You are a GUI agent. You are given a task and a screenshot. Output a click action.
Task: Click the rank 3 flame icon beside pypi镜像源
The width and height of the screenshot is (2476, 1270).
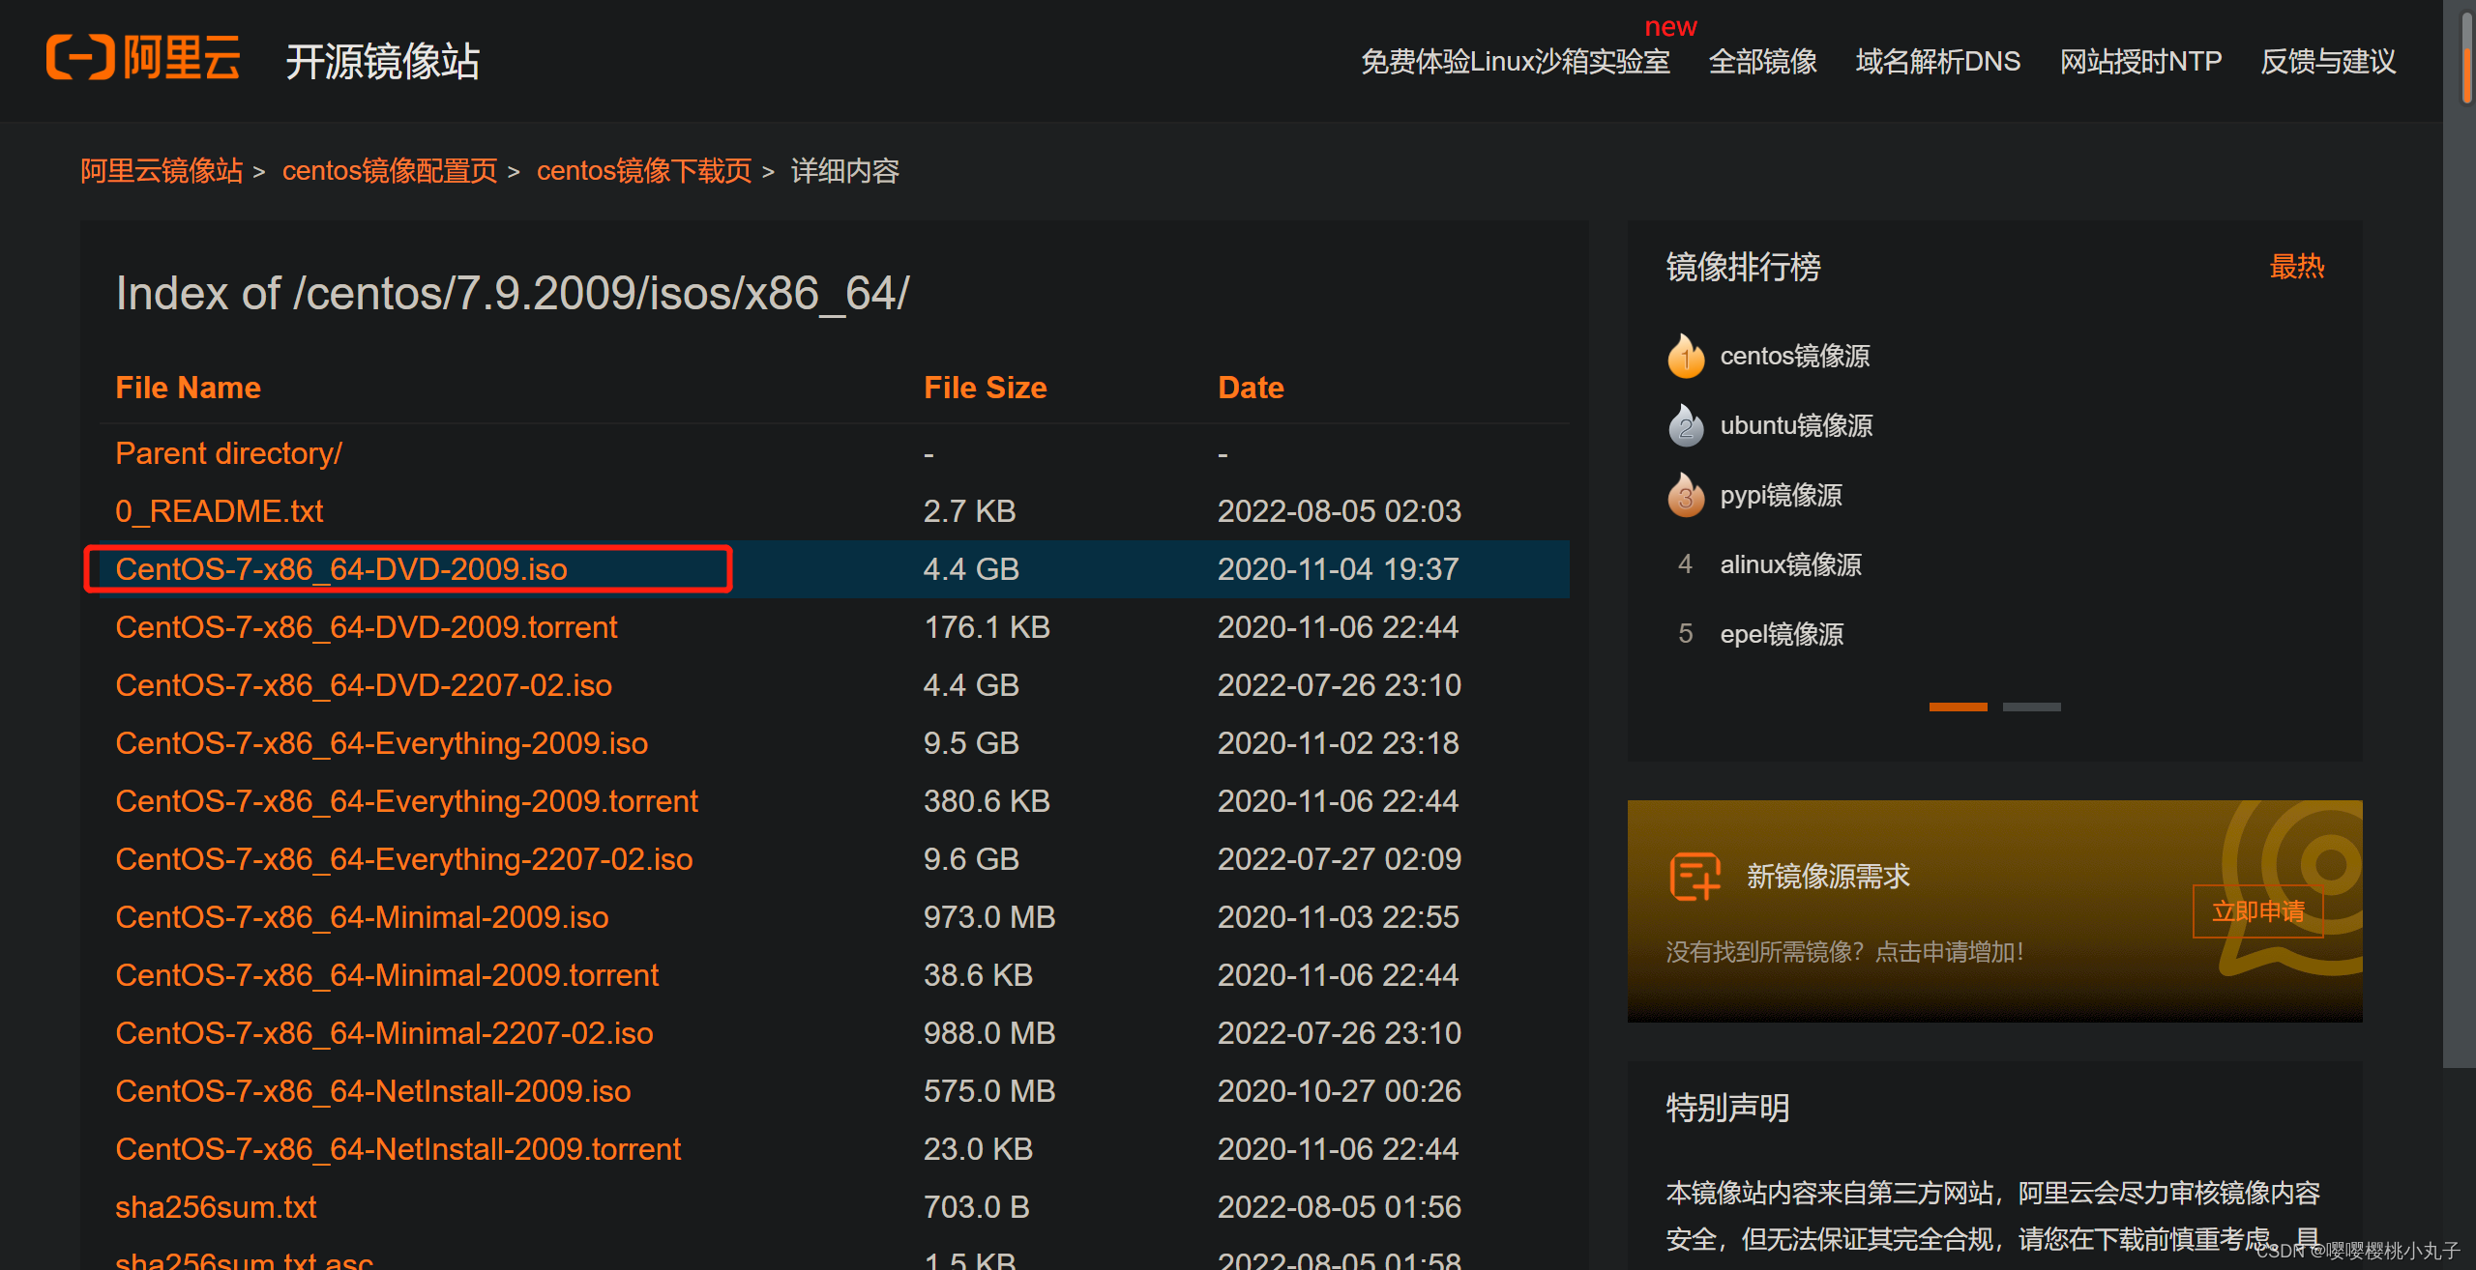1686,495
